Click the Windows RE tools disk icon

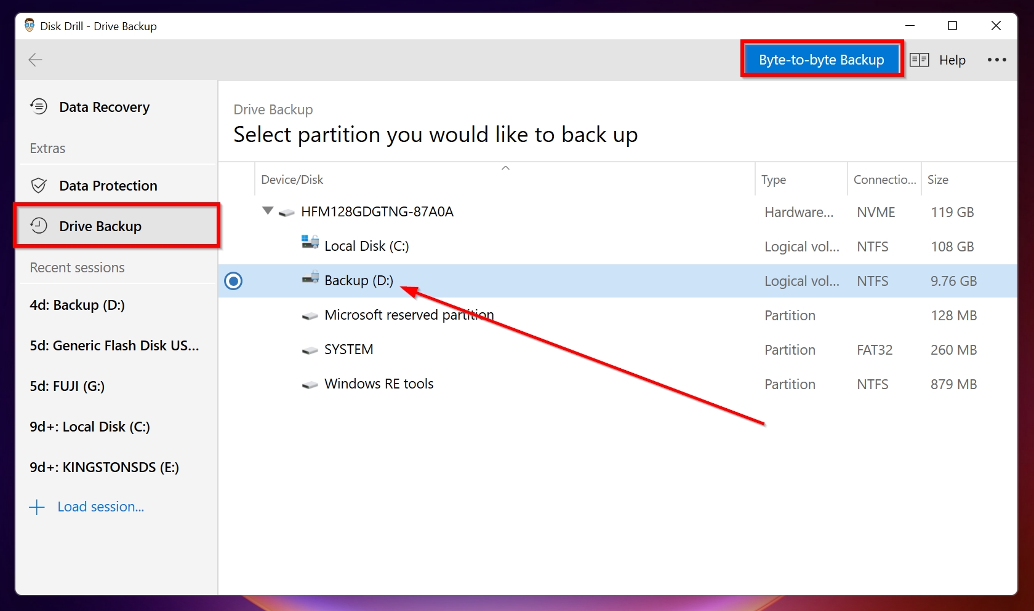tap(310, 385)
